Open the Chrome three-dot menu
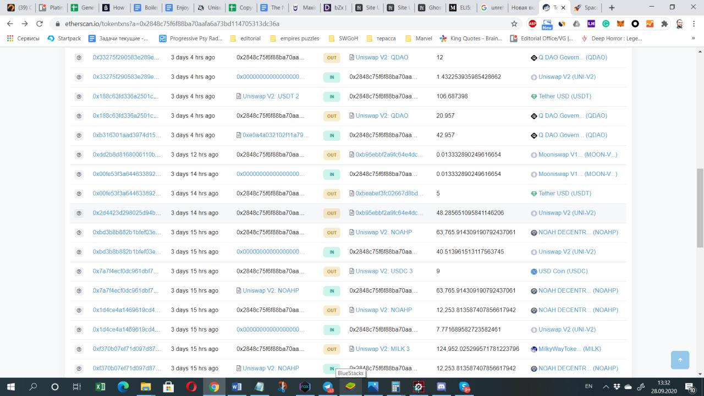 pyautogui.click(x=694, y=24)
